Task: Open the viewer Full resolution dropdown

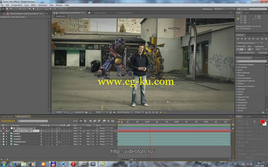Action: [102, 112]
